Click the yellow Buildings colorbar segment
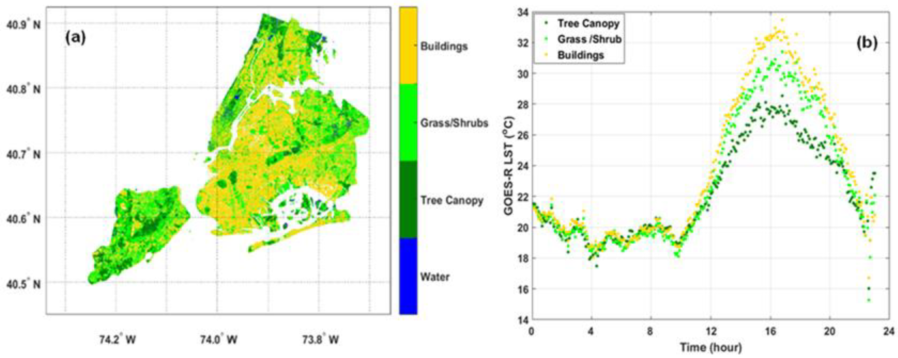This screenshot has height=358, width=898. point(408,46)
